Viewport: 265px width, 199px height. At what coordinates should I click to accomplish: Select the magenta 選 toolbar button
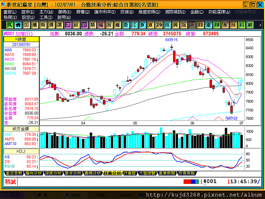coord(68,25)
